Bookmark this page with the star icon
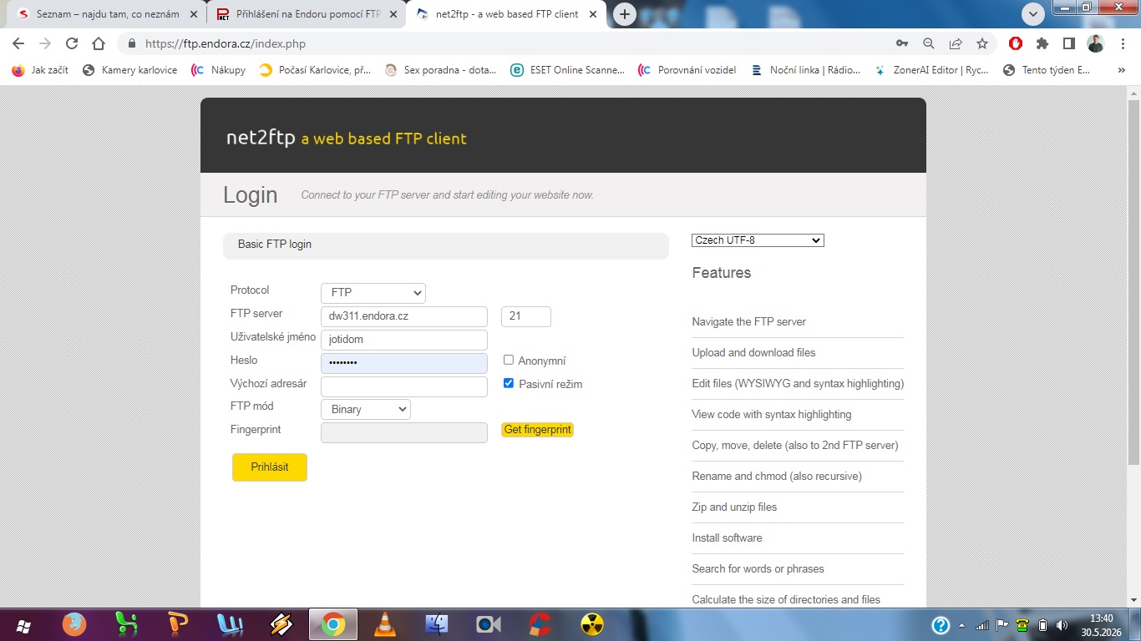The height and width of the screenshot is (641, 1141). [982, 43]
